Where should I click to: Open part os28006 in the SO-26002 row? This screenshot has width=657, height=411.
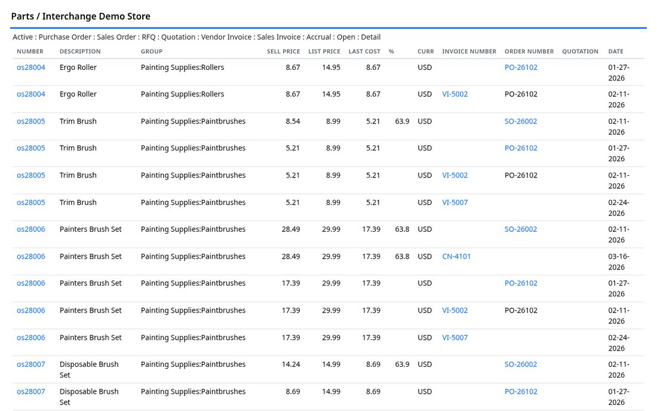(31, 229)
